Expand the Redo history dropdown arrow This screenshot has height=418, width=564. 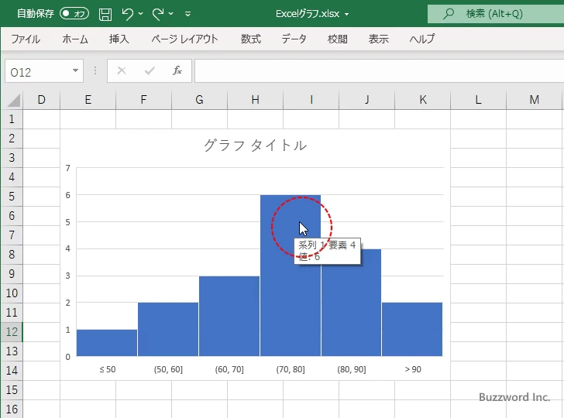171,14
